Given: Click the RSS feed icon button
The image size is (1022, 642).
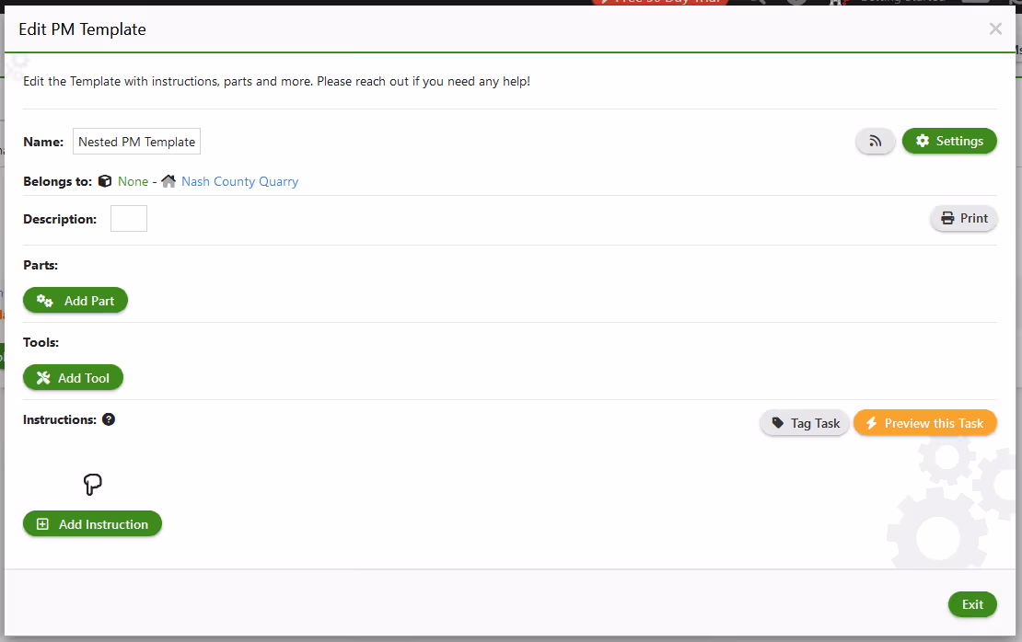Looking at the screenshot, I should [875, 142].
